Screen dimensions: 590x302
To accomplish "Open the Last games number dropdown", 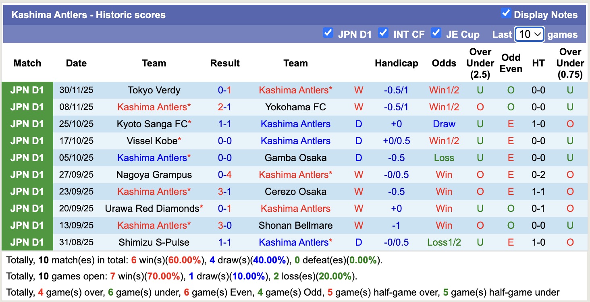I will point(529,35).
